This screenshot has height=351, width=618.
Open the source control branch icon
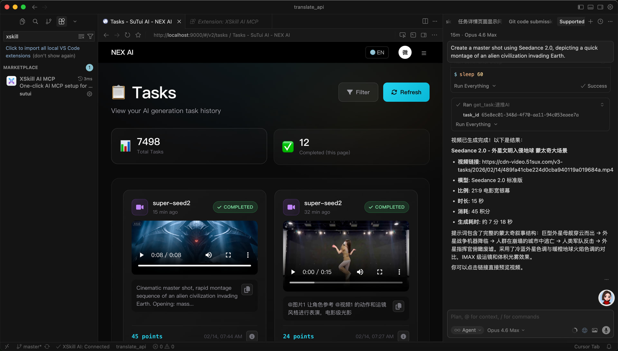pyautogui.click(x=48, y=22)
